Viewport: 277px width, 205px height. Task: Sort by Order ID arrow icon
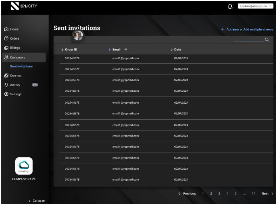[63, 50]
